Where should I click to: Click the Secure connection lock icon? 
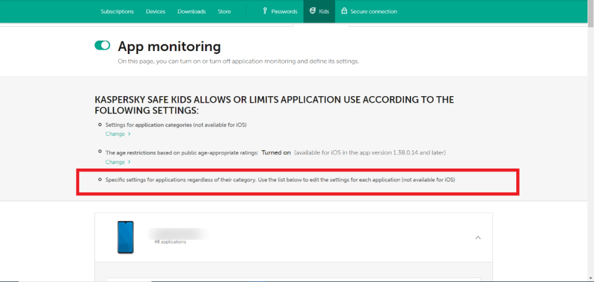[344, 11]
